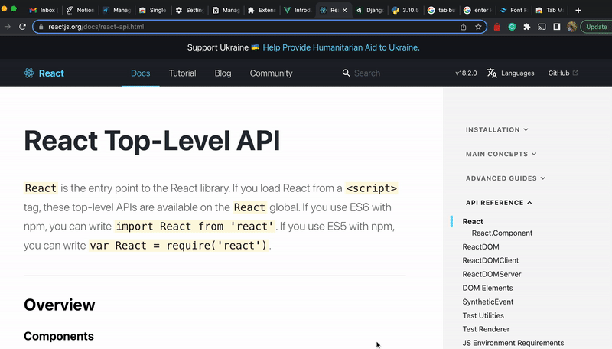Reload the current page
Image resolution: width=612 pixels, height=349 pixels.
tap(23, 27)
